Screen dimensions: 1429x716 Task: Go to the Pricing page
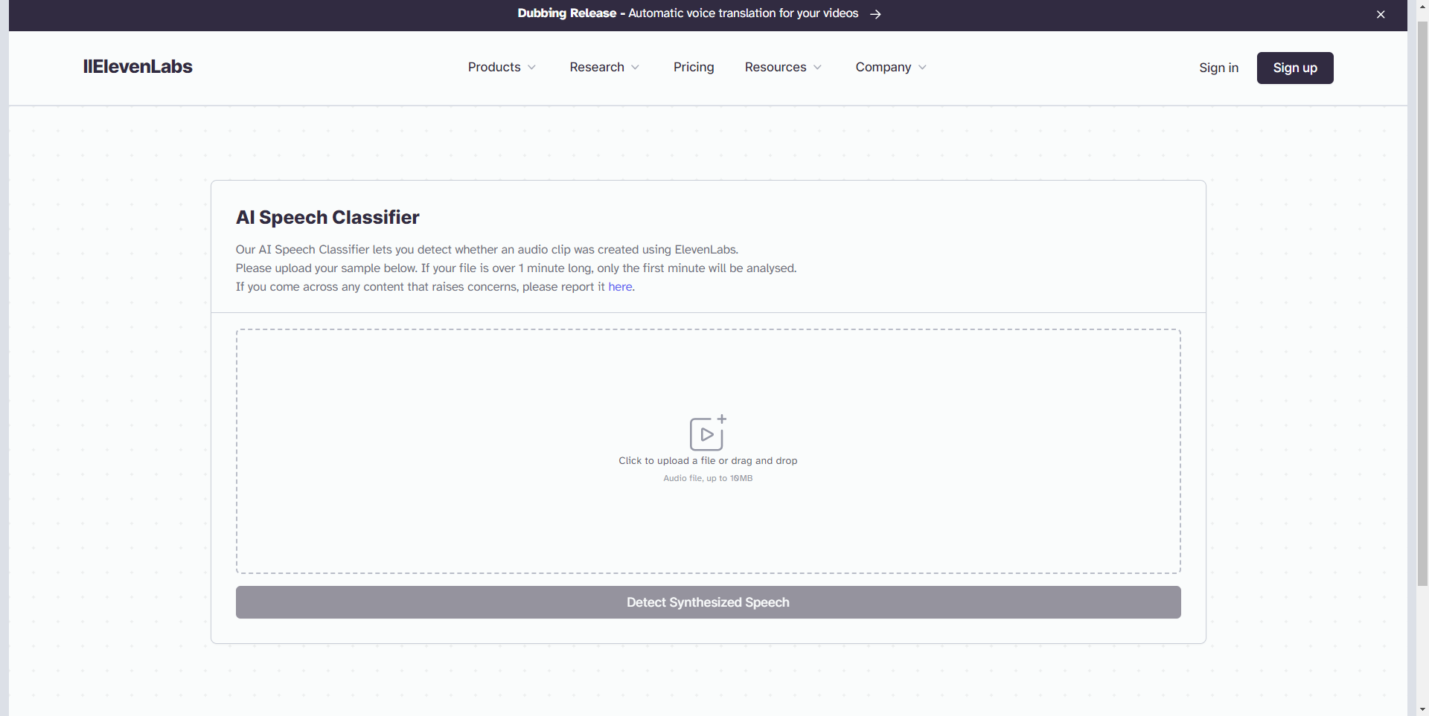click(694, 68)
